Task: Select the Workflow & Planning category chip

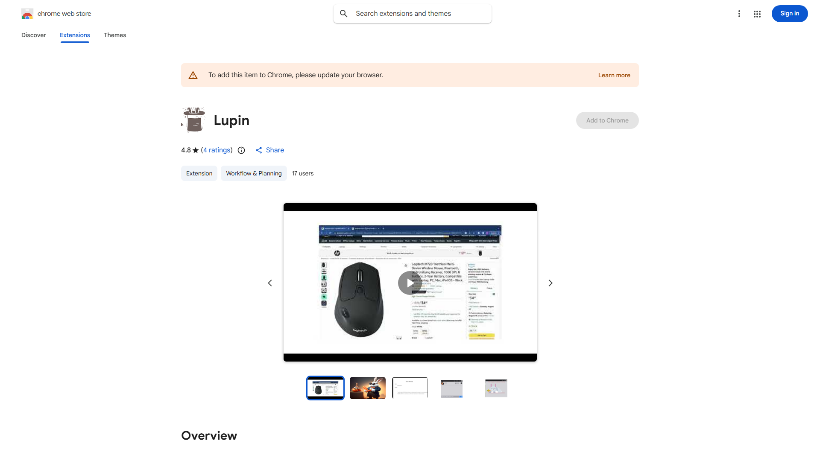Action: click(254, 173)
